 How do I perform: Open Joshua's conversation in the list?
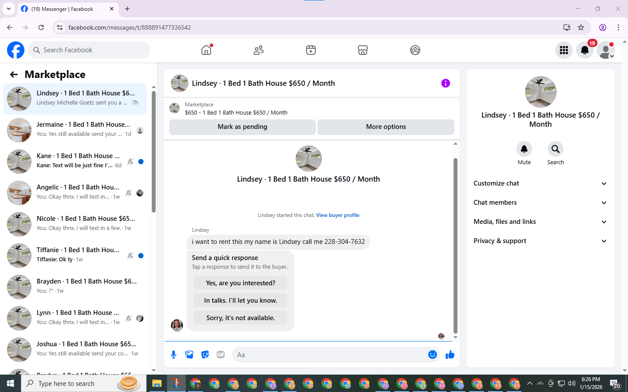point(75,350)
